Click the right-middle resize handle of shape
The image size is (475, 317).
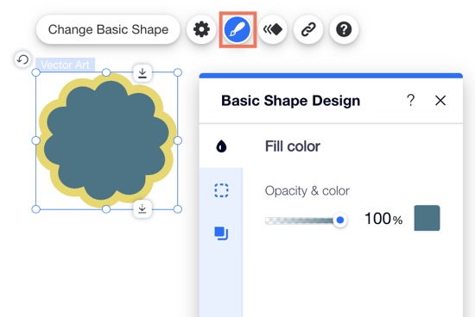click(178, 140)
